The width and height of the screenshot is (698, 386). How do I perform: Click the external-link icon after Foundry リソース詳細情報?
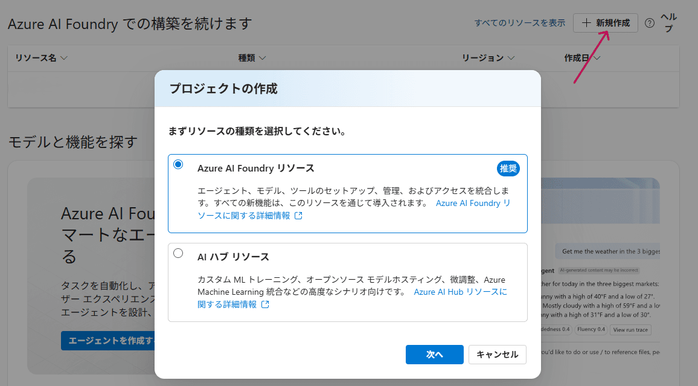299,216
